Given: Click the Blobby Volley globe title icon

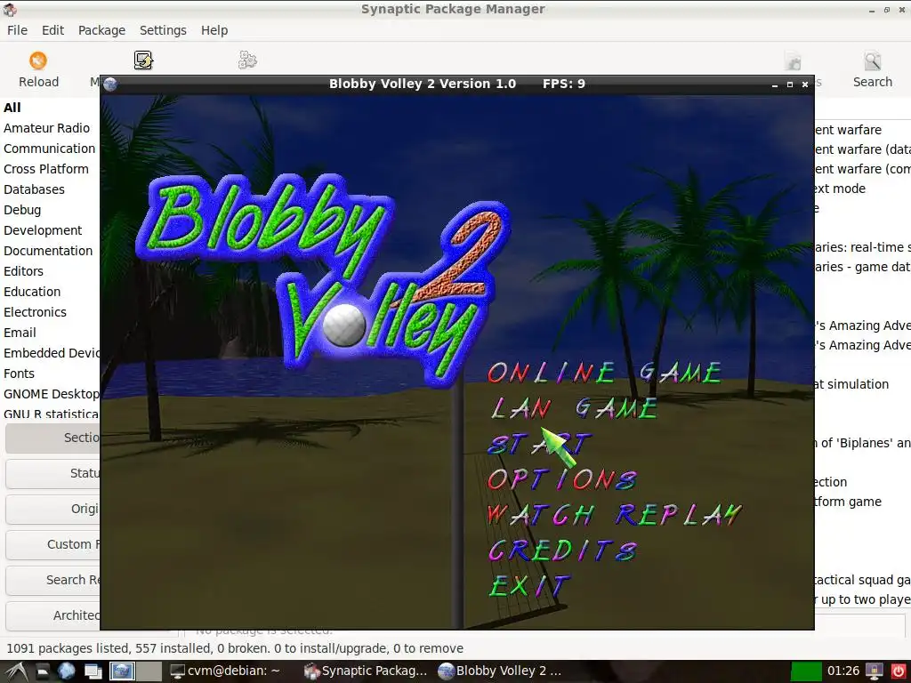Looking at the screenshot, I should pos(110,84).
